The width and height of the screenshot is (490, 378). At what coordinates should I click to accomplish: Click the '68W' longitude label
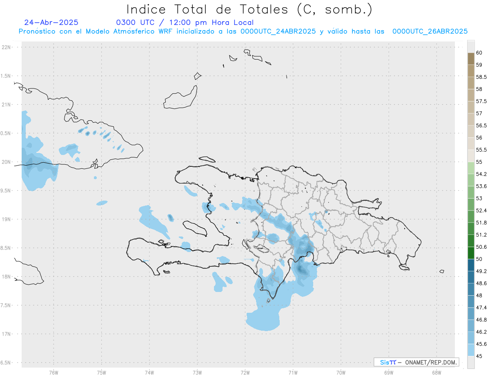point(436,373)
